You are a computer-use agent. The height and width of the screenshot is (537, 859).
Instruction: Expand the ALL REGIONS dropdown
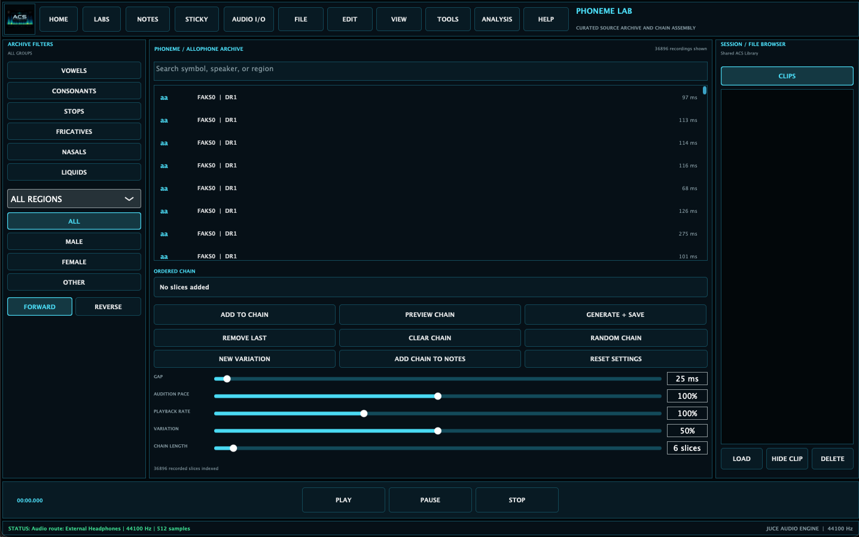tap(74, 199)
